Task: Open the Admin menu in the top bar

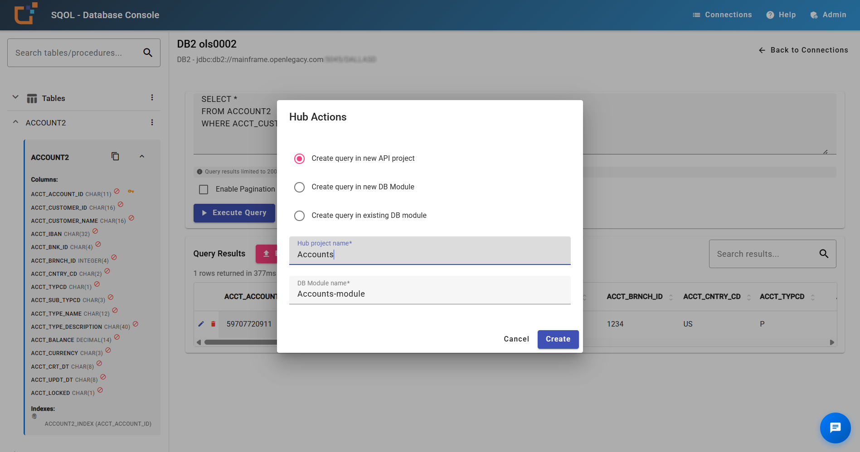Action: click(x=828, y=14)
